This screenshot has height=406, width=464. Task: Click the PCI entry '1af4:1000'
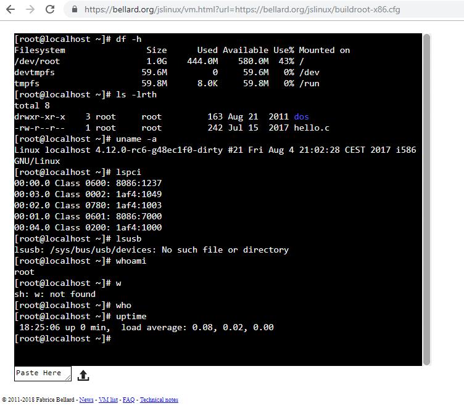click(139, 227)
